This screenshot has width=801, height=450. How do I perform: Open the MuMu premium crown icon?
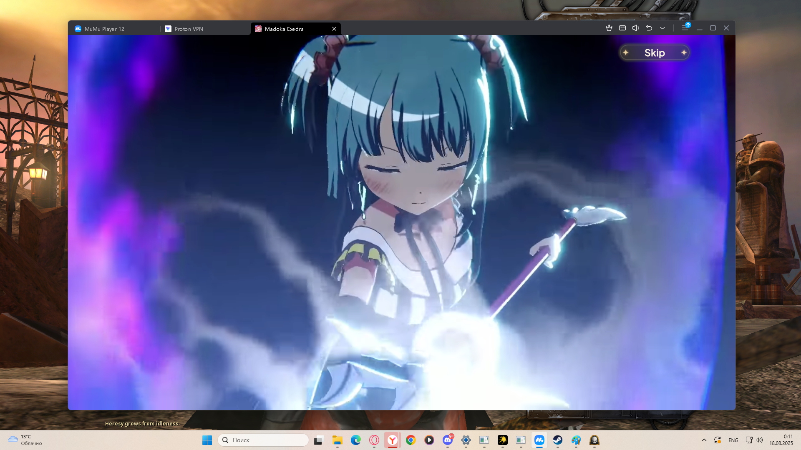pos(609,28)
